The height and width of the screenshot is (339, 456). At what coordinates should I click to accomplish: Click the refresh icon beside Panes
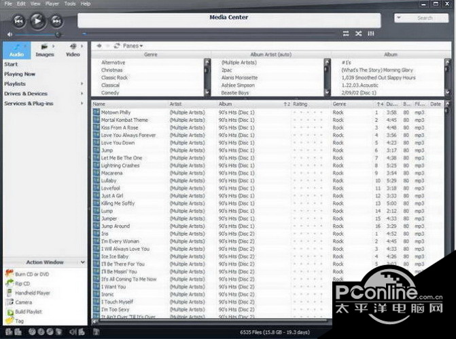[117, 46]
